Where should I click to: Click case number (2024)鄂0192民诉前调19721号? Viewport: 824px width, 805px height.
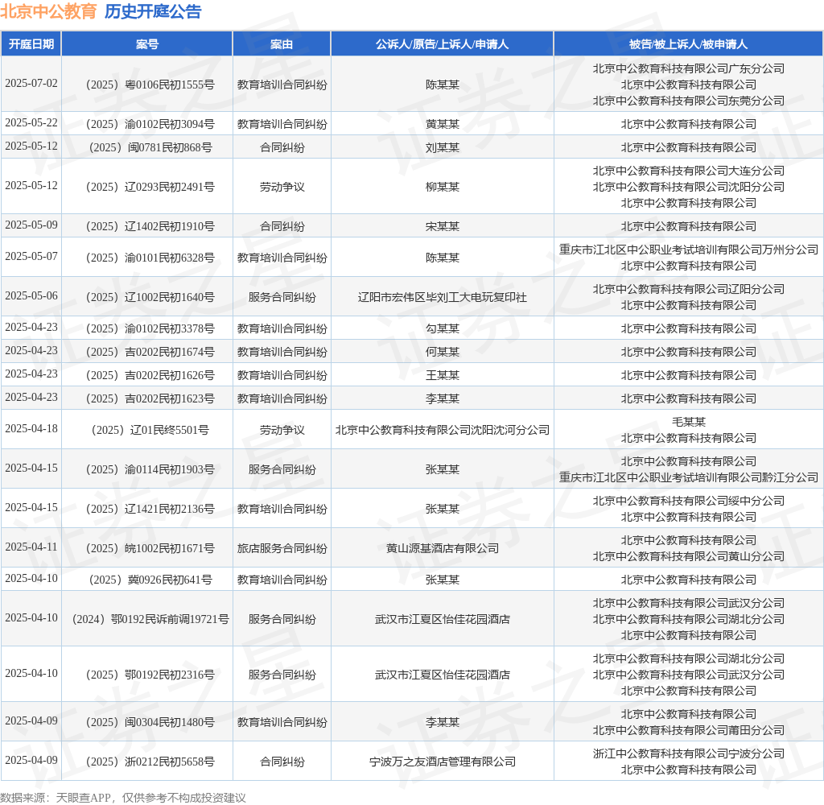[150, 619]
